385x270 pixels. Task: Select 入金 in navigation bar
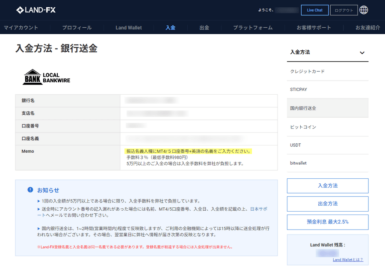(x=170, y=28)
